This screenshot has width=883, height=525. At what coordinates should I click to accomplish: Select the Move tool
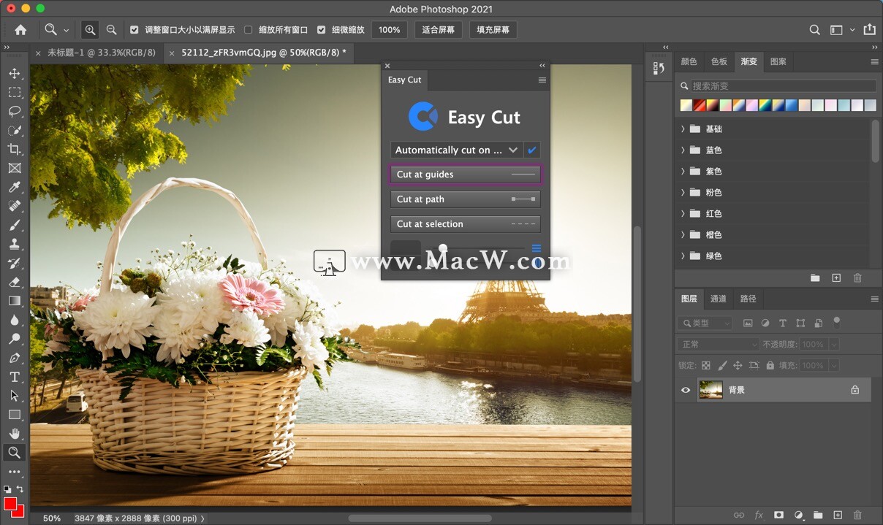15,74
